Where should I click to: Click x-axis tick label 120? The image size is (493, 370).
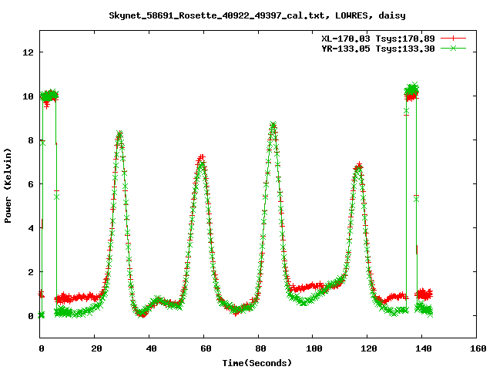[368, 348]
